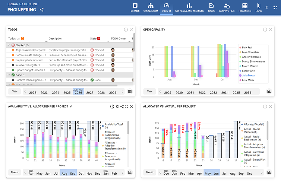Open Workload and Absences tab
This screenshot has height=190, width=281.
[189, 7]
